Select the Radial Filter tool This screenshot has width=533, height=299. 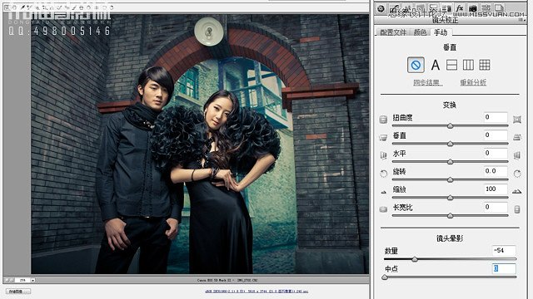(89, 7)
